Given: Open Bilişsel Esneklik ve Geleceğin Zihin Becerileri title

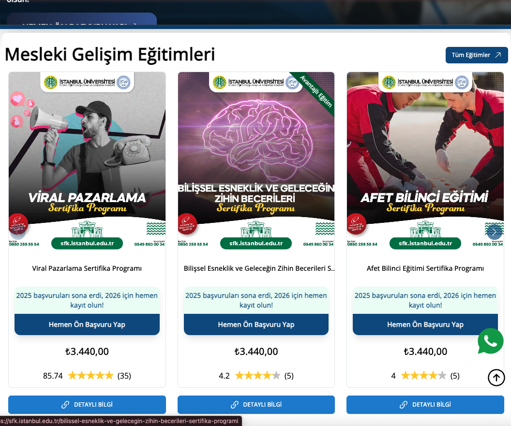Looking at the screenshot, I should click(x=259, y=268).
